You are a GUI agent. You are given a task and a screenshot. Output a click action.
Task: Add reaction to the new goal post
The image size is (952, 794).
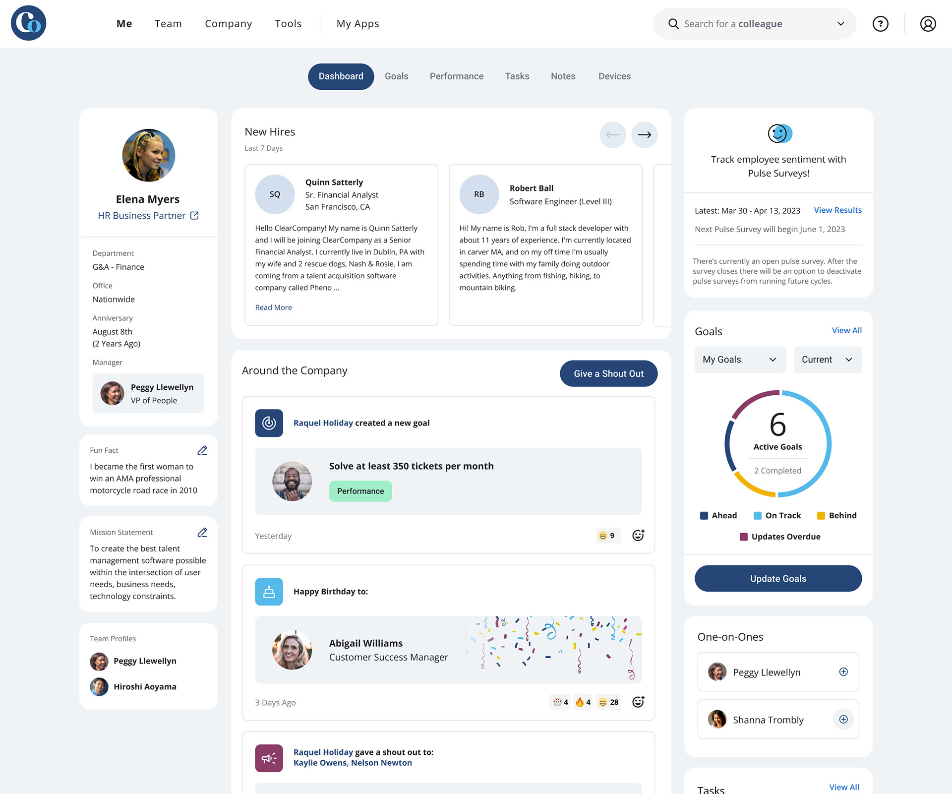coord(638,535)
